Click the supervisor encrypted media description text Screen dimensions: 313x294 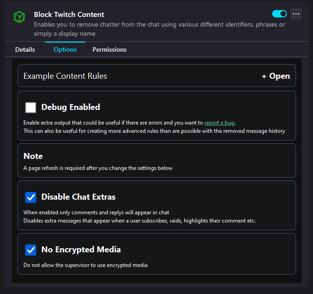[85, 265]
